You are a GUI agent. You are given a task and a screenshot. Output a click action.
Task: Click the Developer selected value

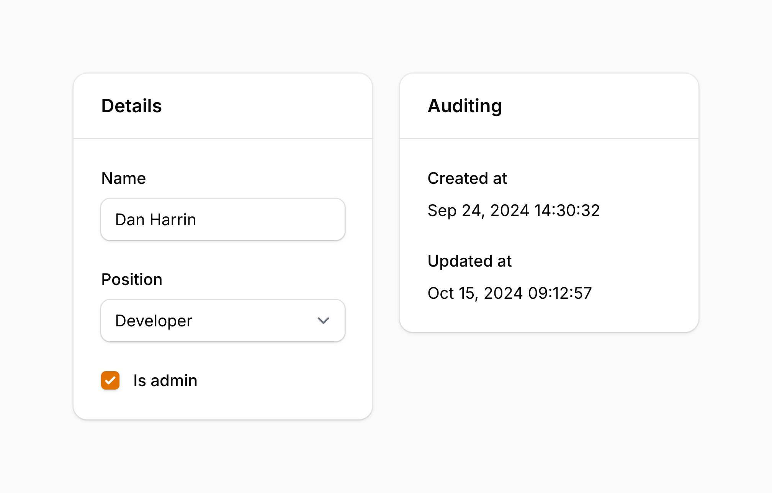coord(154,321)
